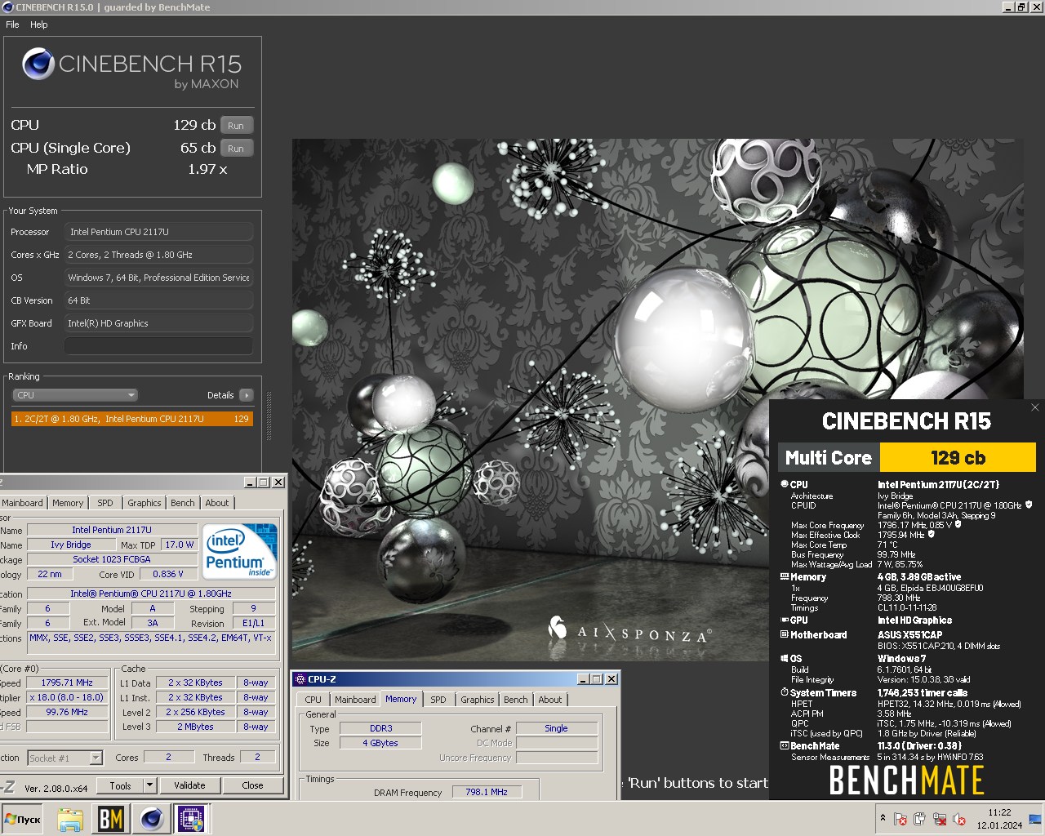Run the CPU (Single Core) benchmark
The image size is (1045, 836).
(236, 148)
